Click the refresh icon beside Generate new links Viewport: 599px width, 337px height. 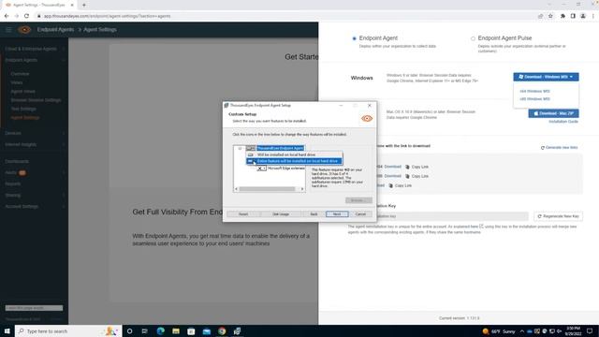pos(543,148)
